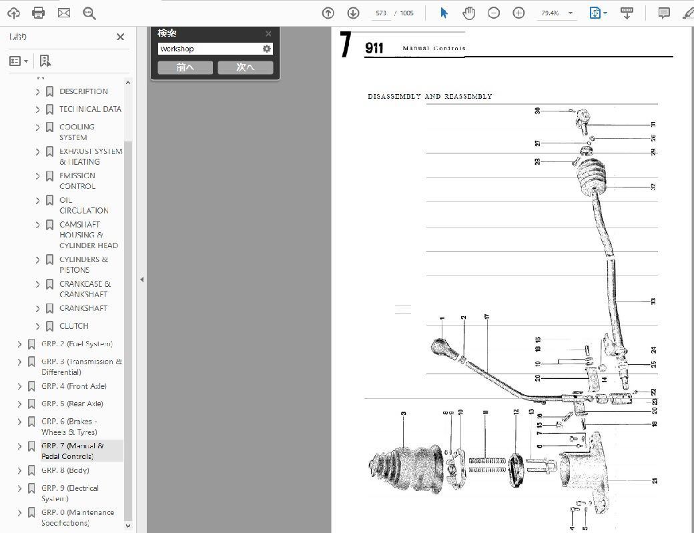Screen dimensions: 694x533
Task: Open GRP. 8 (Body) bookmark
Action: click(65, 470)
